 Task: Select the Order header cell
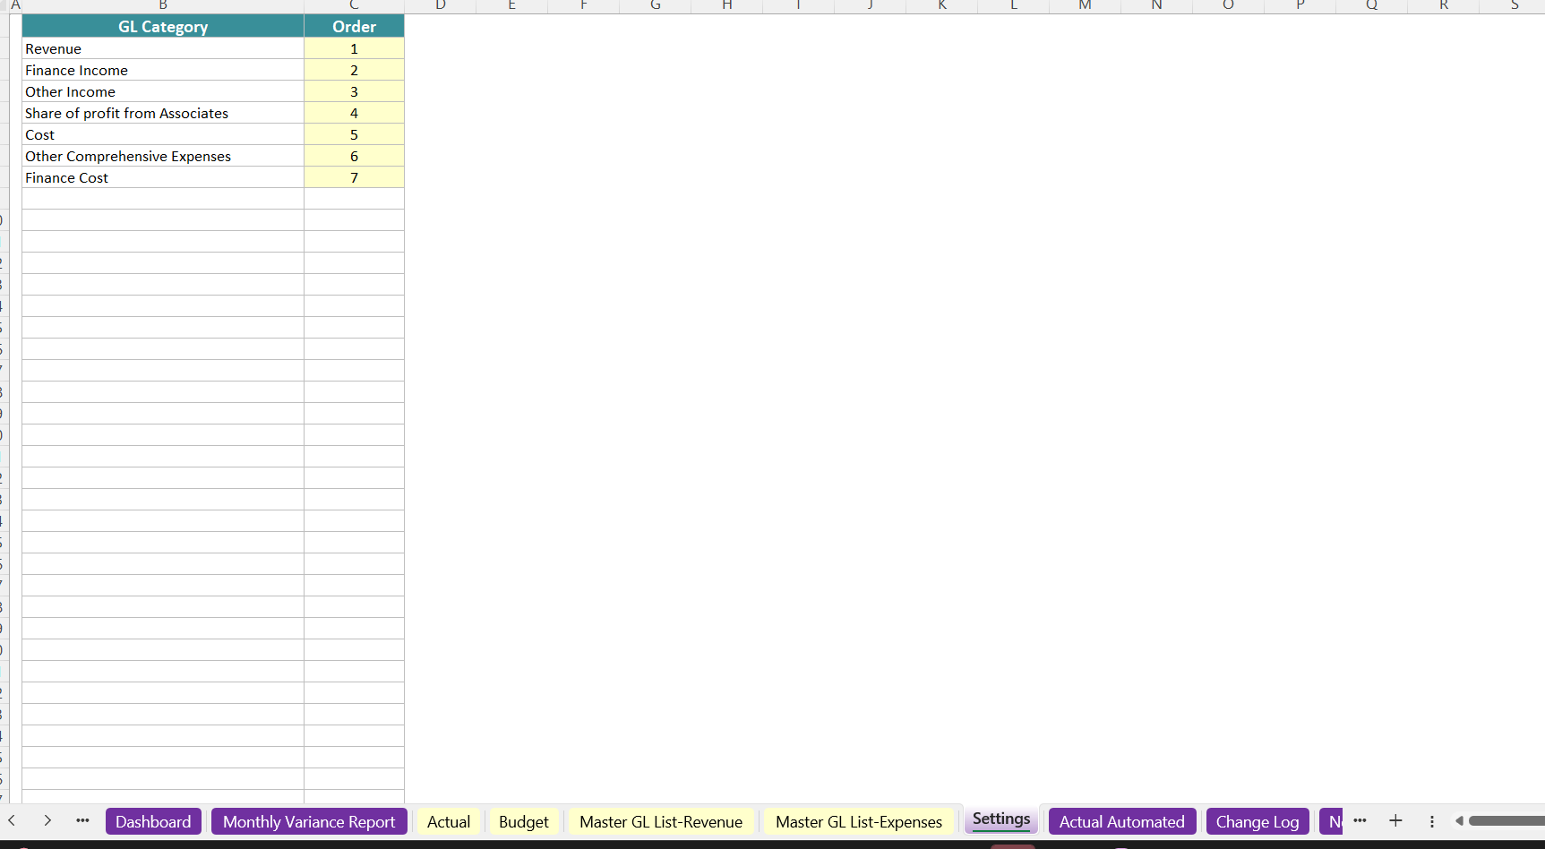[x=354, y=26]
